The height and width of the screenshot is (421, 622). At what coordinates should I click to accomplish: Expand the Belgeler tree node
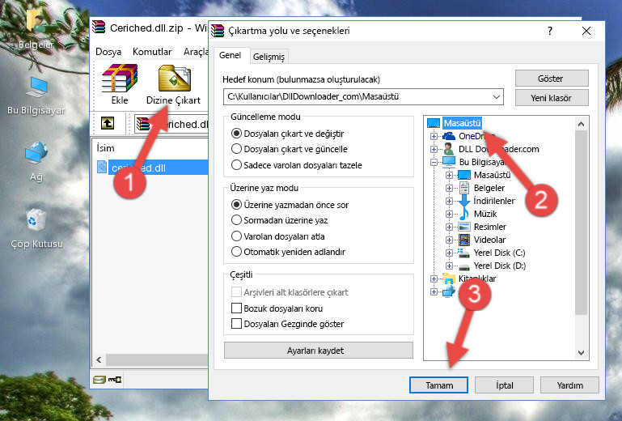[x=449, y=188]
